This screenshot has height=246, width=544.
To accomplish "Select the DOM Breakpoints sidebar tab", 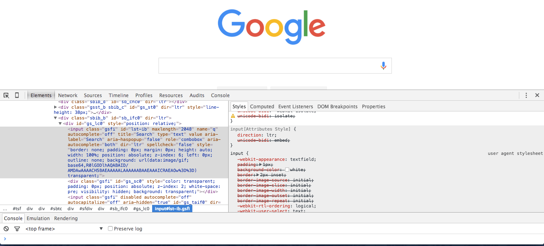I will point(337,107).
